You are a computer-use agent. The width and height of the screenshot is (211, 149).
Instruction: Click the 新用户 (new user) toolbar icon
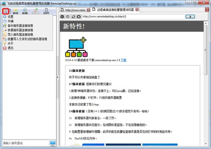(x=36, y=11)
